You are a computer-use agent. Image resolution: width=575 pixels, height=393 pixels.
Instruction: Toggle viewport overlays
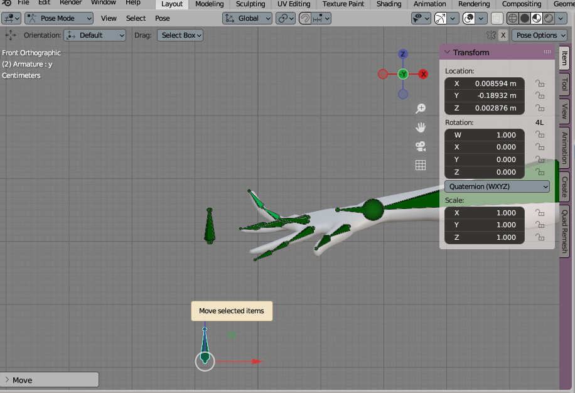click(469, 18)
